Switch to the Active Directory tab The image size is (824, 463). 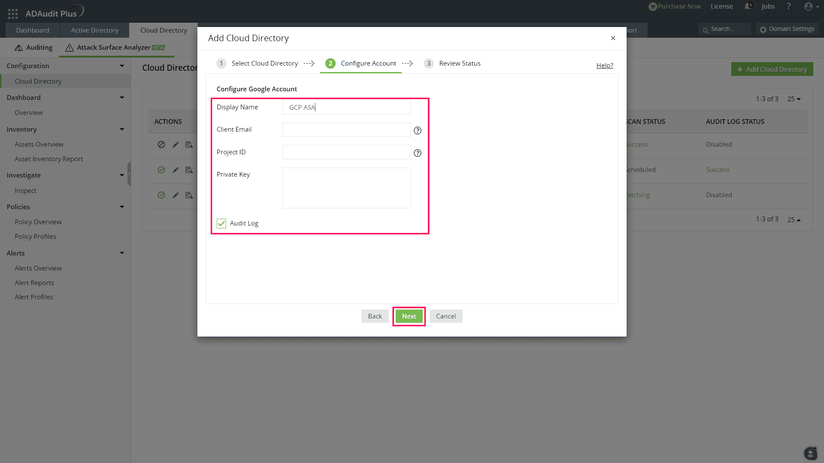(94, 30)
